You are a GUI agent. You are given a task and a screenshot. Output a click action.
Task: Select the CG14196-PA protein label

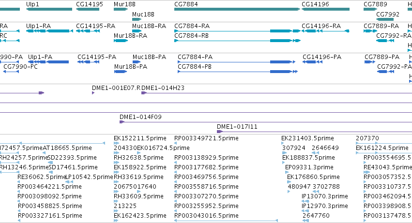pos(322,57)
